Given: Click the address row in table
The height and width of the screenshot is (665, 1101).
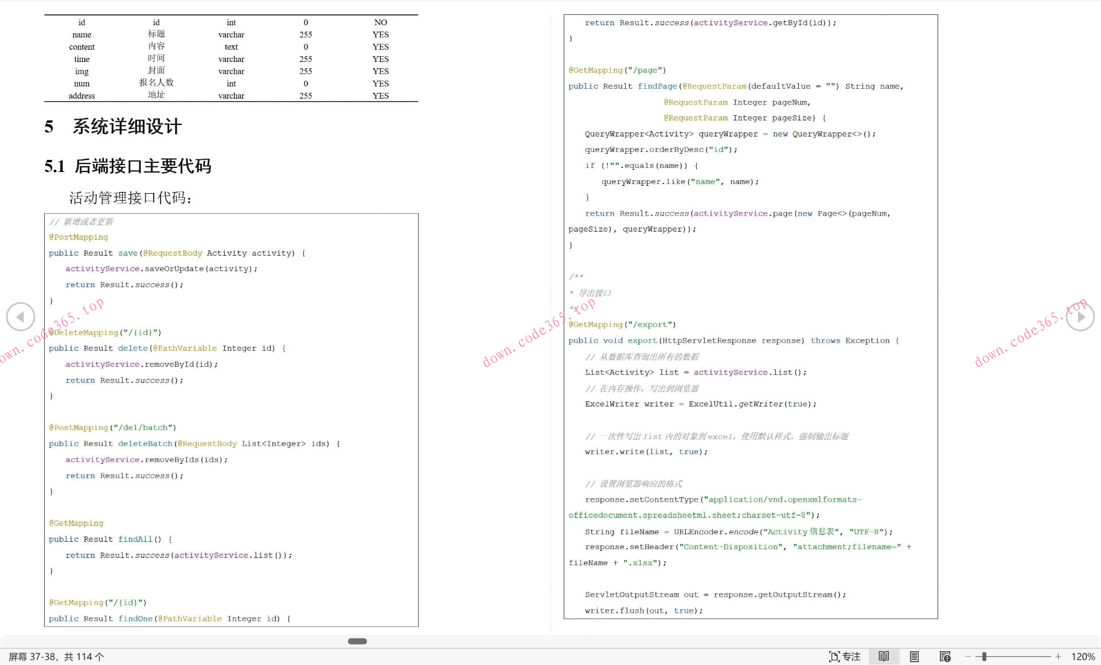Looking at the screenshot, I should coord(81,96).
